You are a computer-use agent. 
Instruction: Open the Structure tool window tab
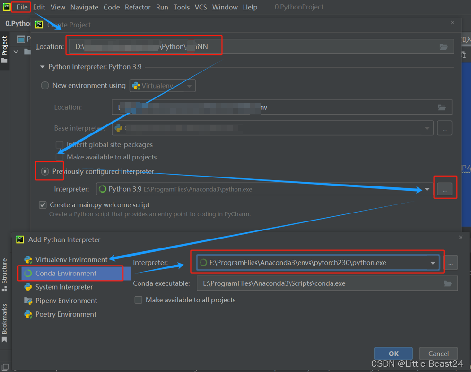pyautogui.click(x=5, y=275)
